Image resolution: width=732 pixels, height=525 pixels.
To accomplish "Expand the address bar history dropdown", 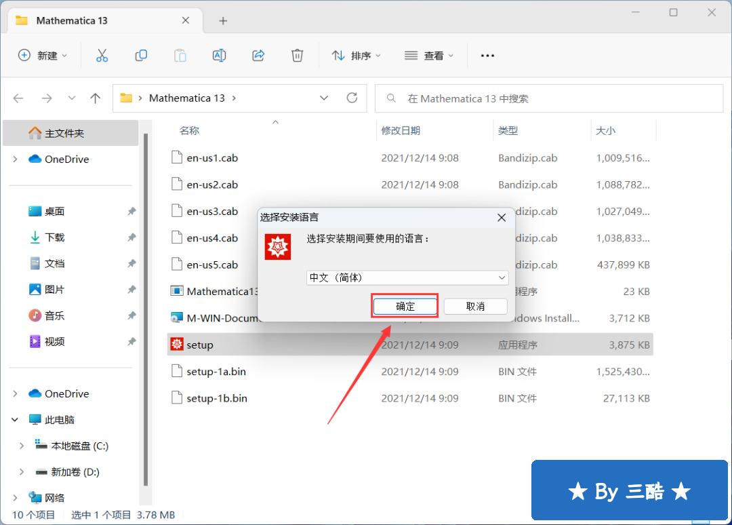I will [x=324, y=98].
